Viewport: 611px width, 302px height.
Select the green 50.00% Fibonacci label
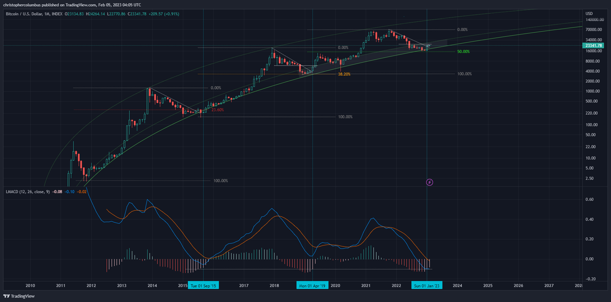click(463, 52)
